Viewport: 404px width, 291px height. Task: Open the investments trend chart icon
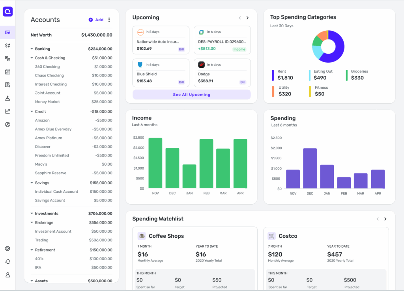point(7,111)
